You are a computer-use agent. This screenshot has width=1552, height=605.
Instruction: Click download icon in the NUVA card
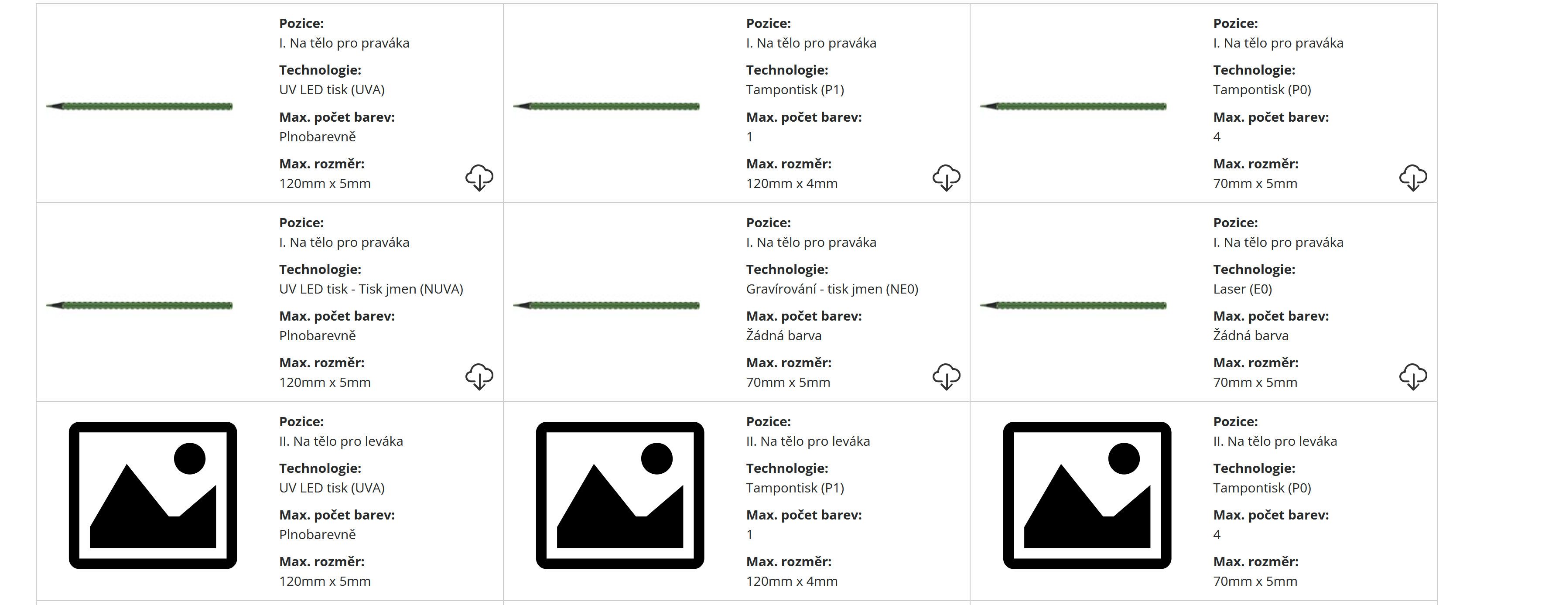479,376
